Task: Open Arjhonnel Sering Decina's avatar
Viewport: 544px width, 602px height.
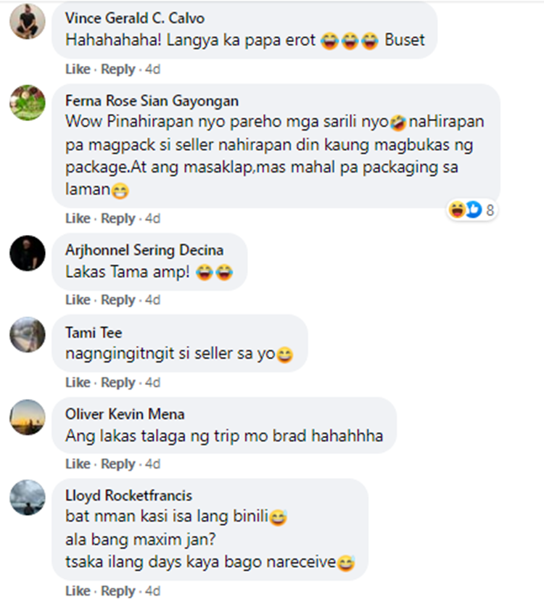Action: (x=28, y=253)
